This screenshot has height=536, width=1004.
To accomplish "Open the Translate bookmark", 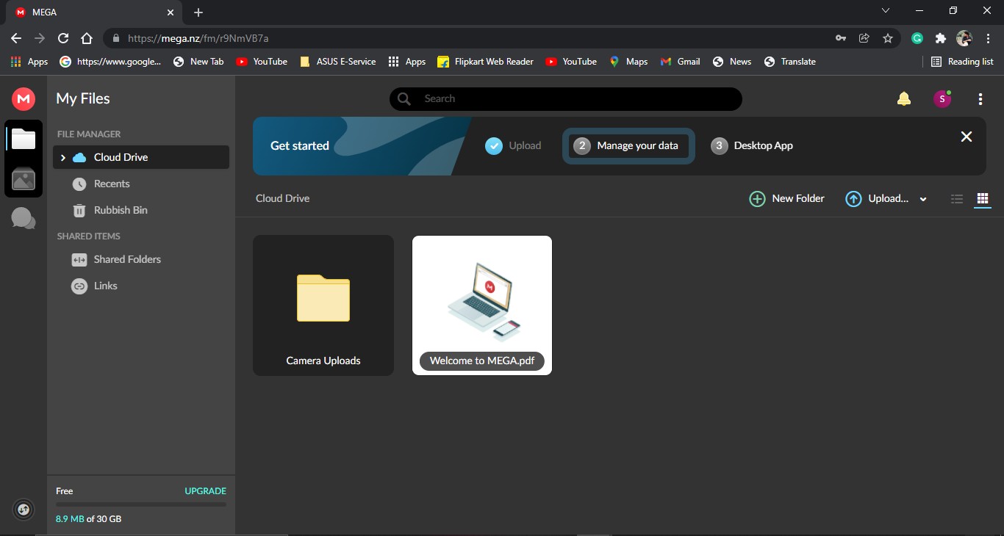I will coord(790,62).
